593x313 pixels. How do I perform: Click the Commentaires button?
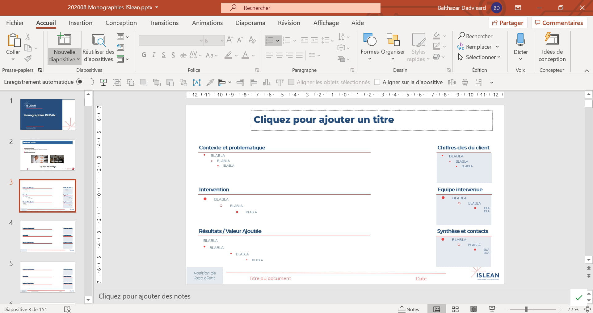(x=559, y=23)
